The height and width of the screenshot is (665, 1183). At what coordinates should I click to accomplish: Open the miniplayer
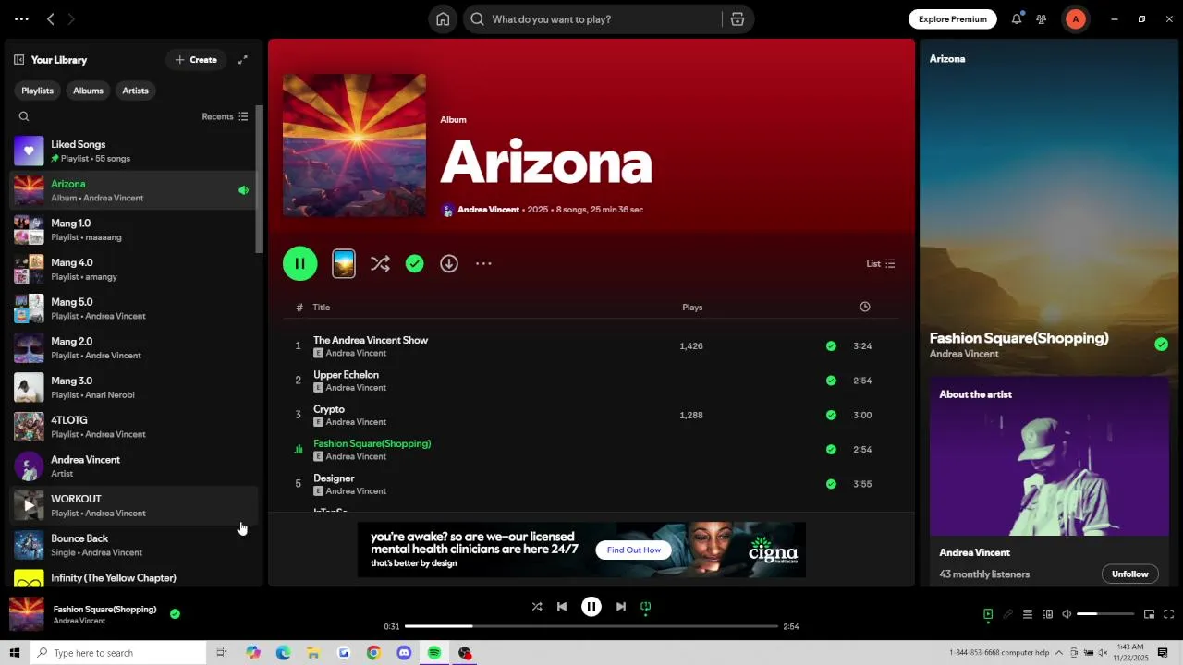(1149, 614)
